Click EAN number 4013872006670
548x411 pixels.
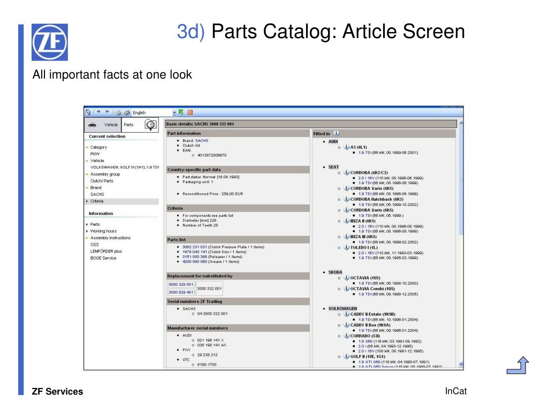[x=211, y=155]
